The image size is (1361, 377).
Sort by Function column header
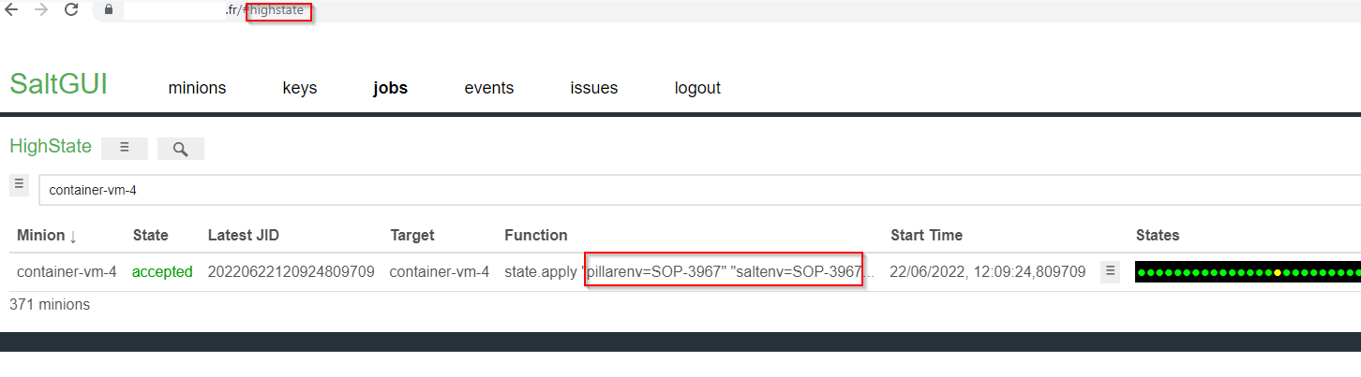536,236
